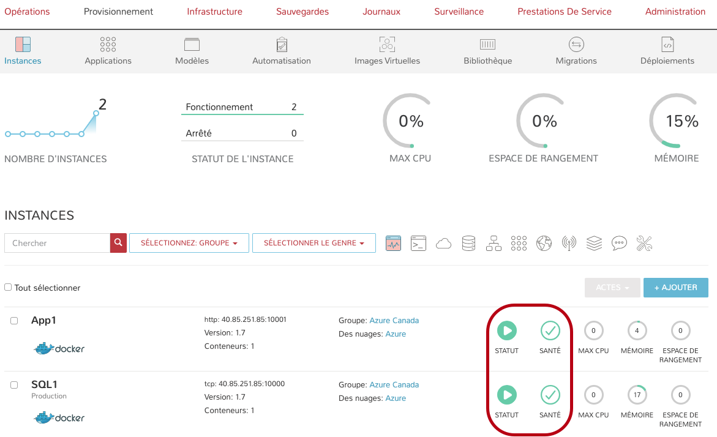Open Azure Canada group link for App1

point(394,320)
